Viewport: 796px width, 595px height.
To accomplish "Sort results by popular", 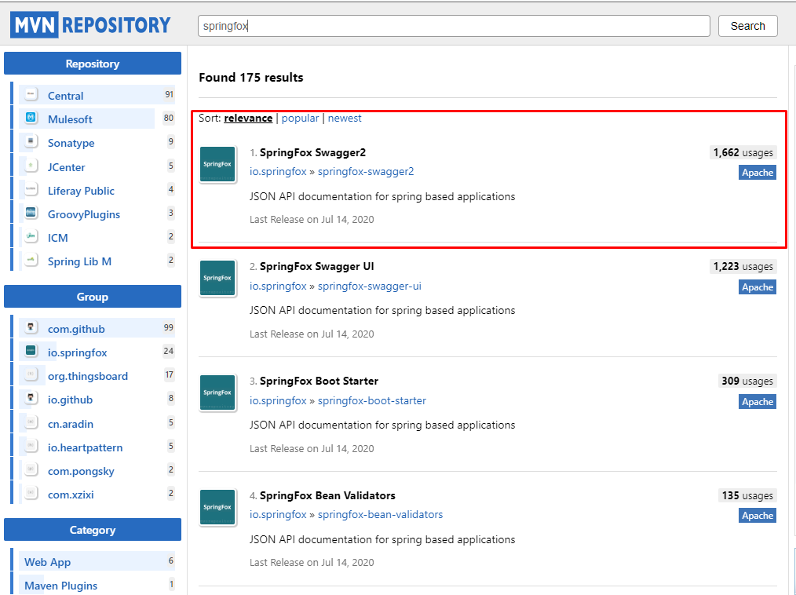I will [x=300, y=119].
